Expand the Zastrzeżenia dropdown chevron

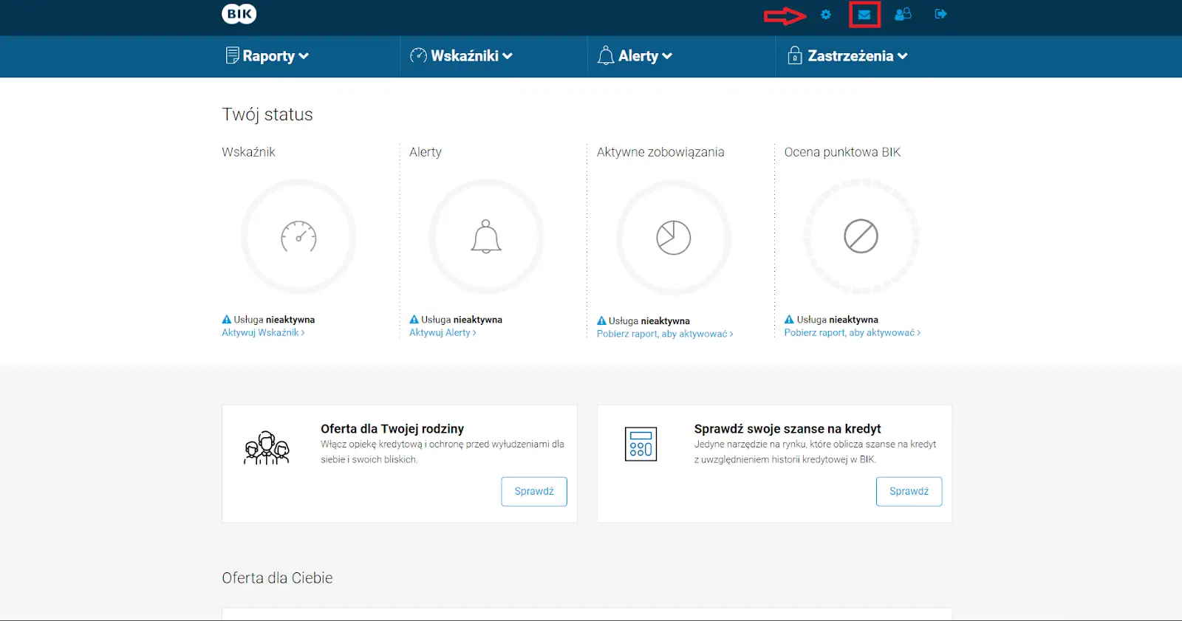pyautogui.click(x=903, y=56)
